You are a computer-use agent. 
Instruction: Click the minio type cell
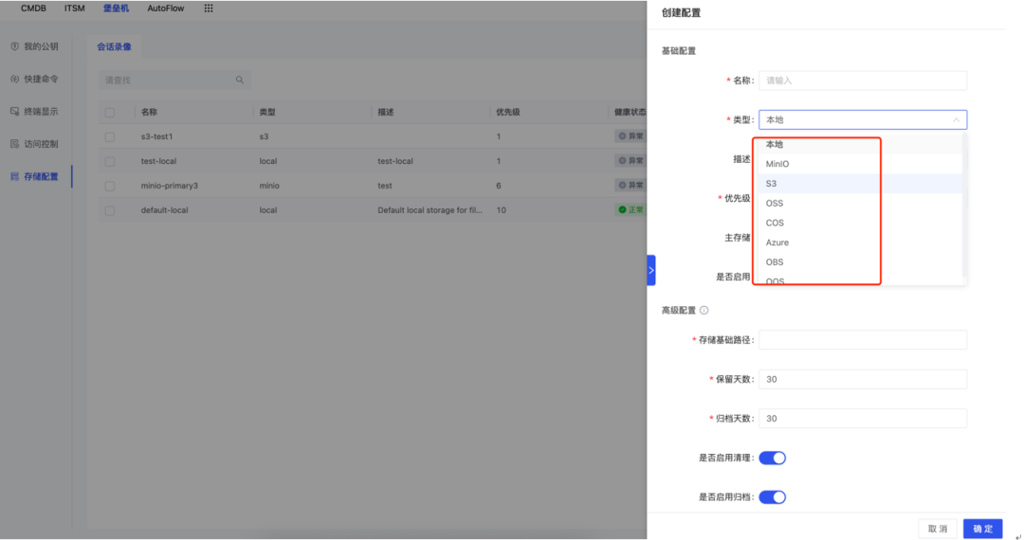[269, 186]
